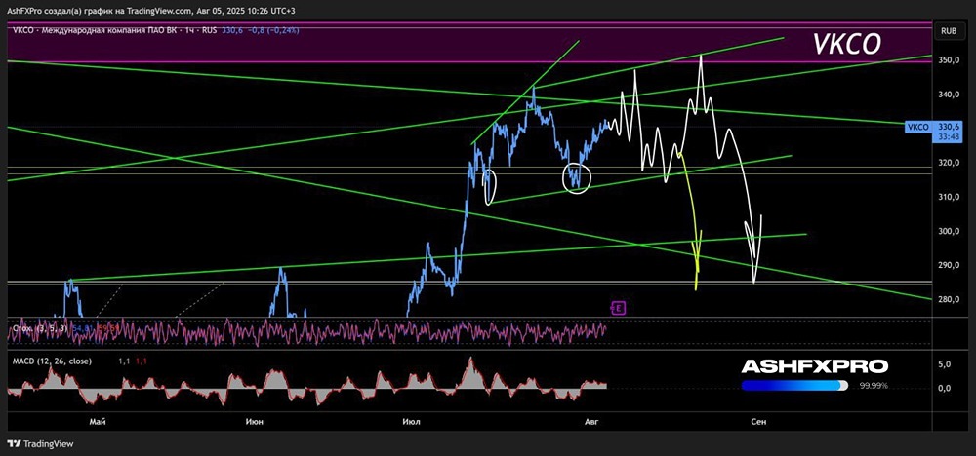The width and height of the screenshot is (976, 456).
Task: Click the 290,0 price axis label
Action: pos(949,265)
